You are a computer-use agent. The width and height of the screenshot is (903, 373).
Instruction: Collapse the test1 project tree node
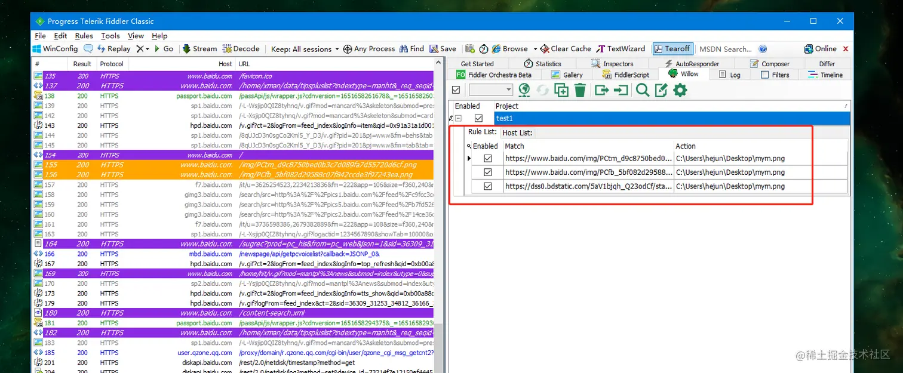click(458, 118)
